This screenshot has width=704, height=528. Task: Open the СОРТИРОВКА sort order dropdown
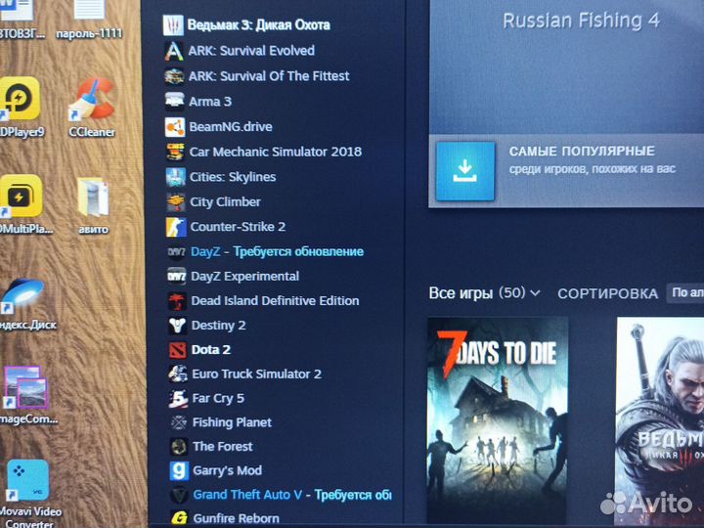685,293
